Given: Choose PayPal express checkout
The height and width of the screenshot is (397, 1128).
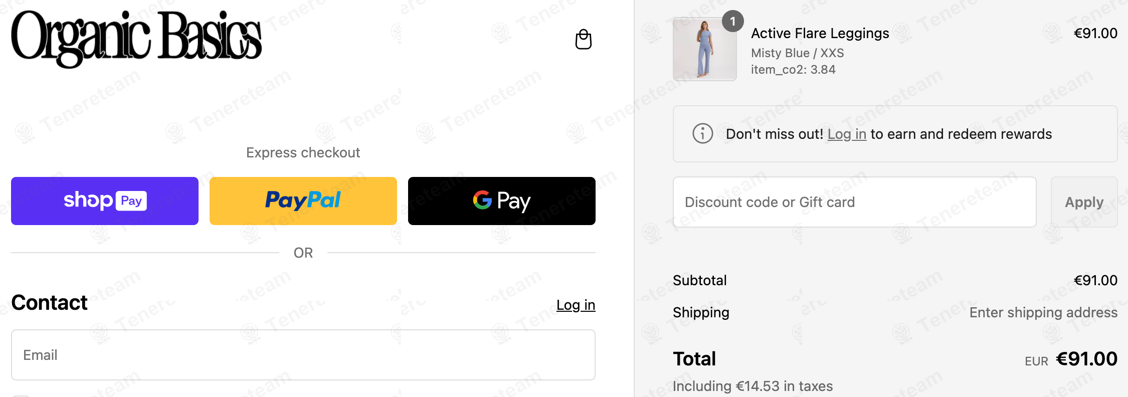Looking at the screenshot, I should point(303,201).
